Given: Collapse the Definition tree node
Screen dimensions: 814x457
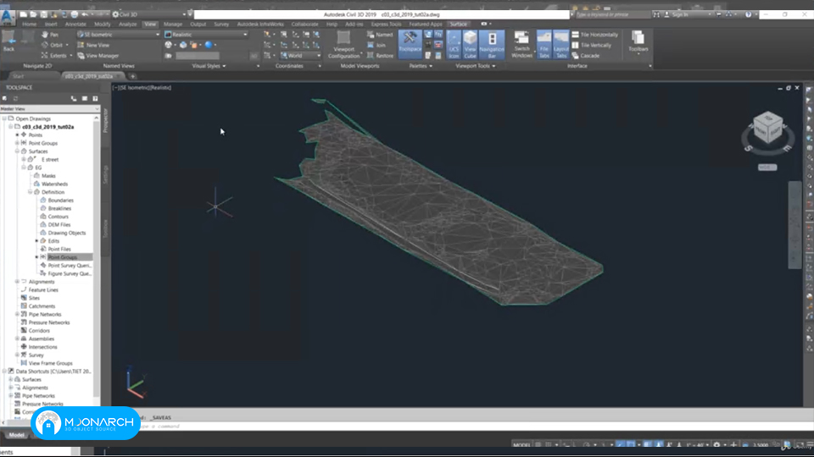Looking at the screenshot, I should coord(31,192).
